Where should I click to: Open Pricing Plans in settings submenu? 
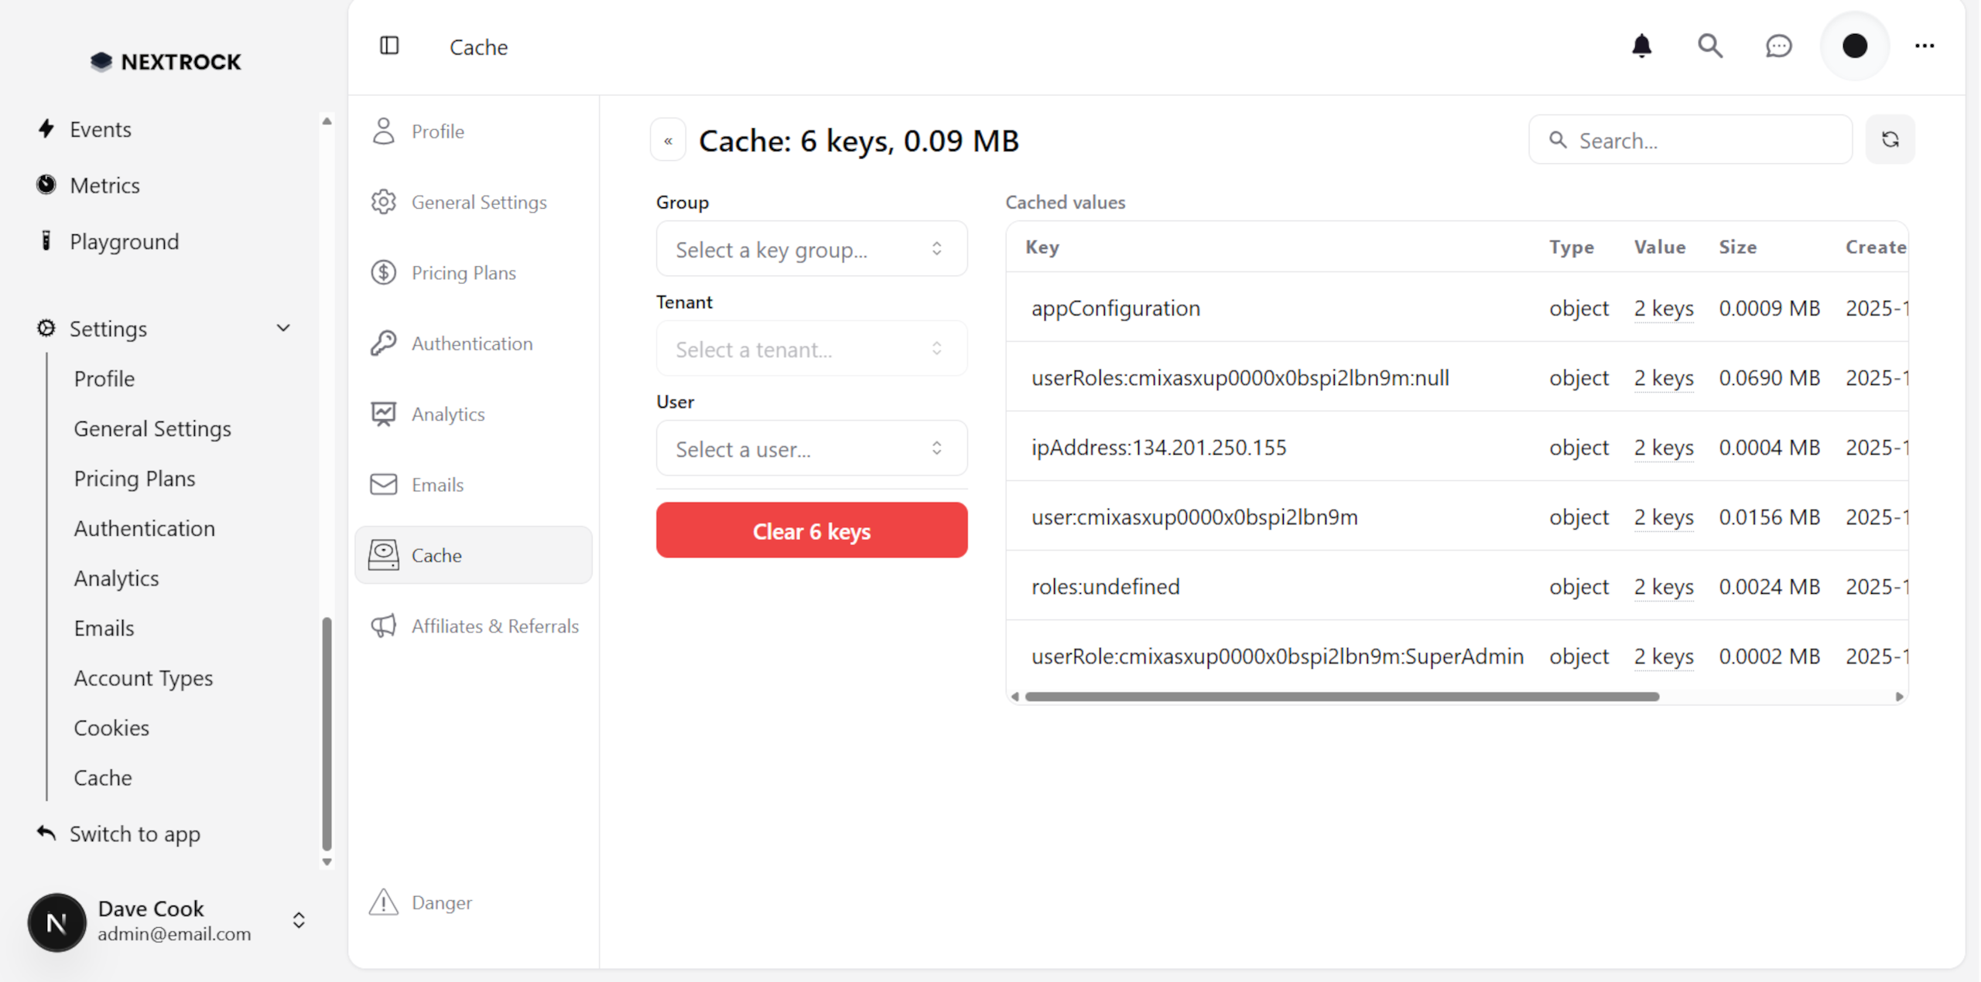(x=135, y=479)
